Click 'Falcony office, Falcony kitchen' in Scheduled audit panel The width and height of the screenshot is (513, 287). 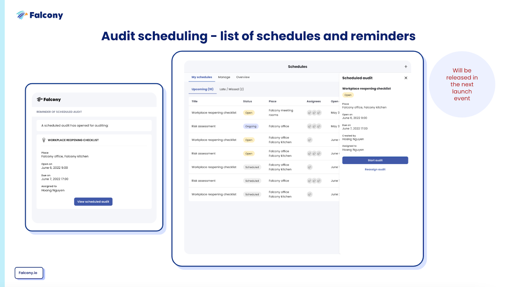pyautogui.click(x=364, y=107)
